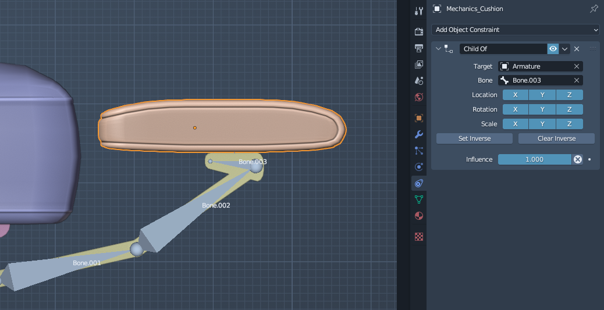Viewport: 604px width, 310px height.
Task: Collapse the Child Of constraint panel
Action: click(439, 49)
